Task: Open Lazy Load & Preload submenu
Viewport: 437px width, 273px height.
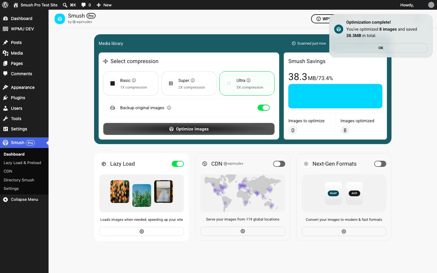Action: 22,163
